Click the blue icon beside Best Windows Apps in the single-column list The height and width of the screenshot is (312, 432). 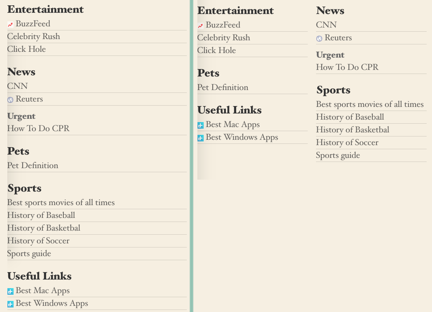pyautogui.click(x=10, y=304)
